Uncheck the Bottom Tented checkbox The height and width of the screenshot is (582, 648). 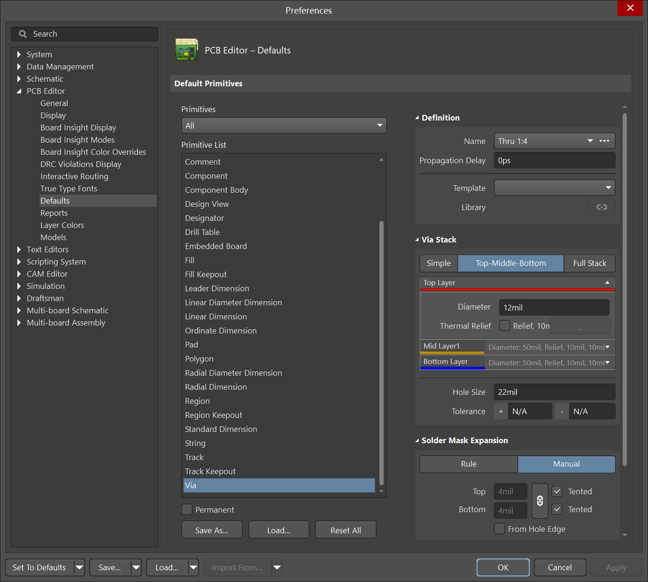pyautogui.click(x=557, y=509)
